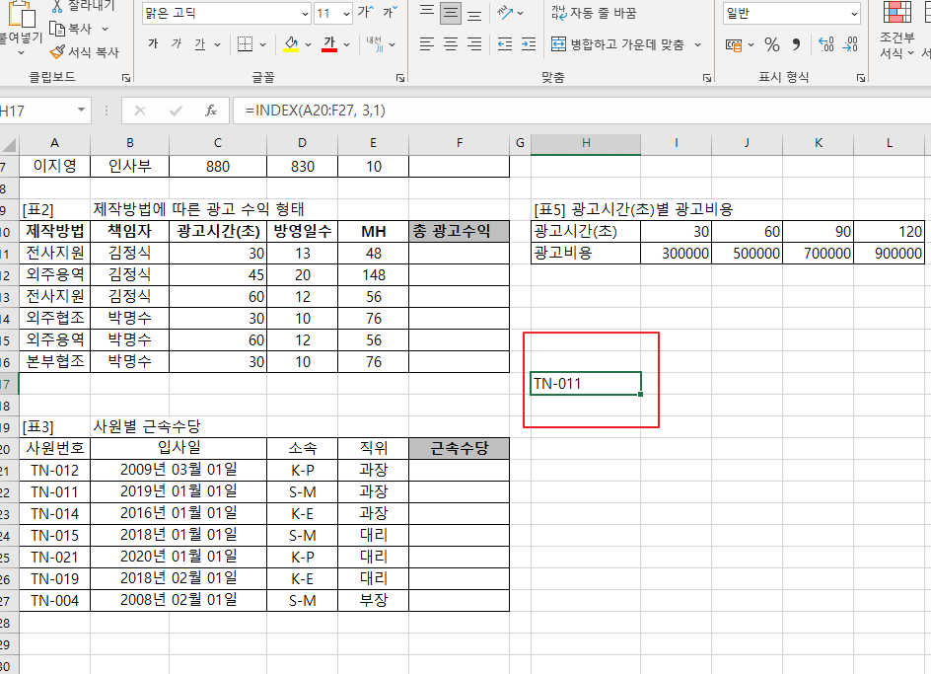
Task: Increase the indent level
Action: click(x=529, y=44)
